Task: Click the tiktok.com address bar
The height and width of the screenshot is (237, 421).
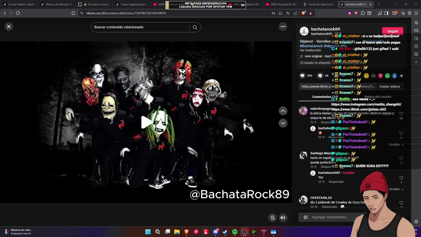Action: click(126, 13)
